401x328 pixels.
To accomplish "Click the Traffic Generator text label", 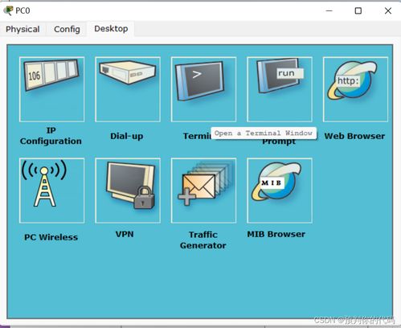I will pos(203,240).
